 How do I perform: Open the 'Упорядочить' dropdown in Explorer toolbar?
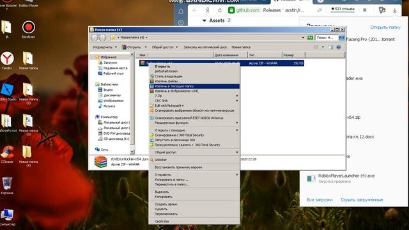point(105,47)
